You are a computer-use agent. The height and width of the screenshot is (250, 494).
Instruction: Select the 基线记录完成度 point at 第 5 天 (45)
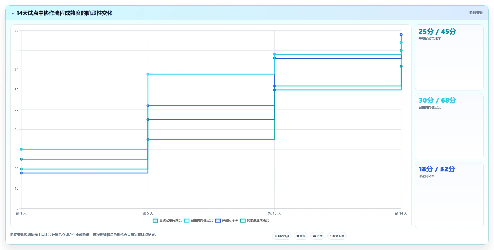(x=148, y=120)
